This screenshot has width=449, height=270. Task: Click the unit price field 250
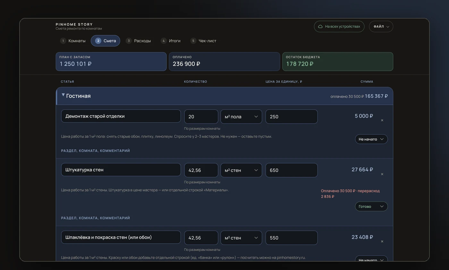(x=292, y=117)
